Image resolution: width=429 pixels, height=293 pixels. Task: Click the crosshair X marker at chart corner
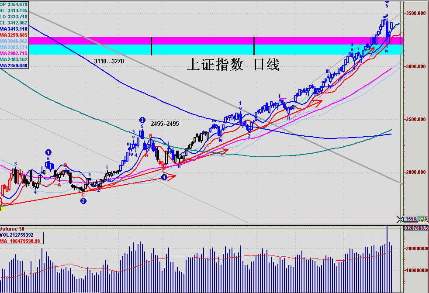(x=400, y=219)
